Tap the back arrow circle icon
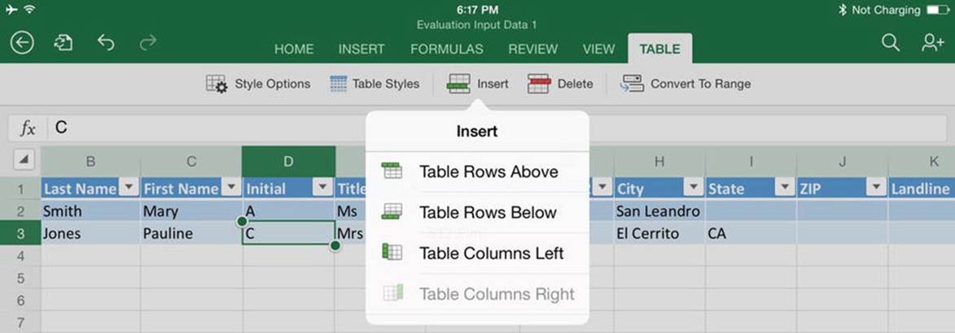The image size is (955, 333). [x=22, y=43]
